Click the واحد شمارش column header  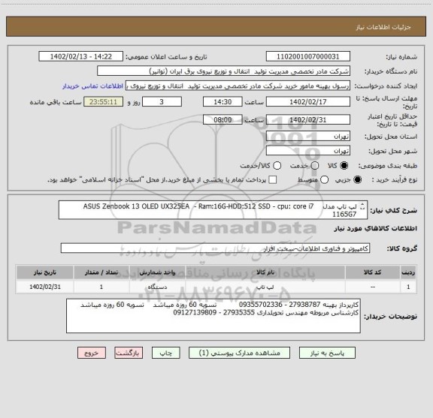coord(157,272)
